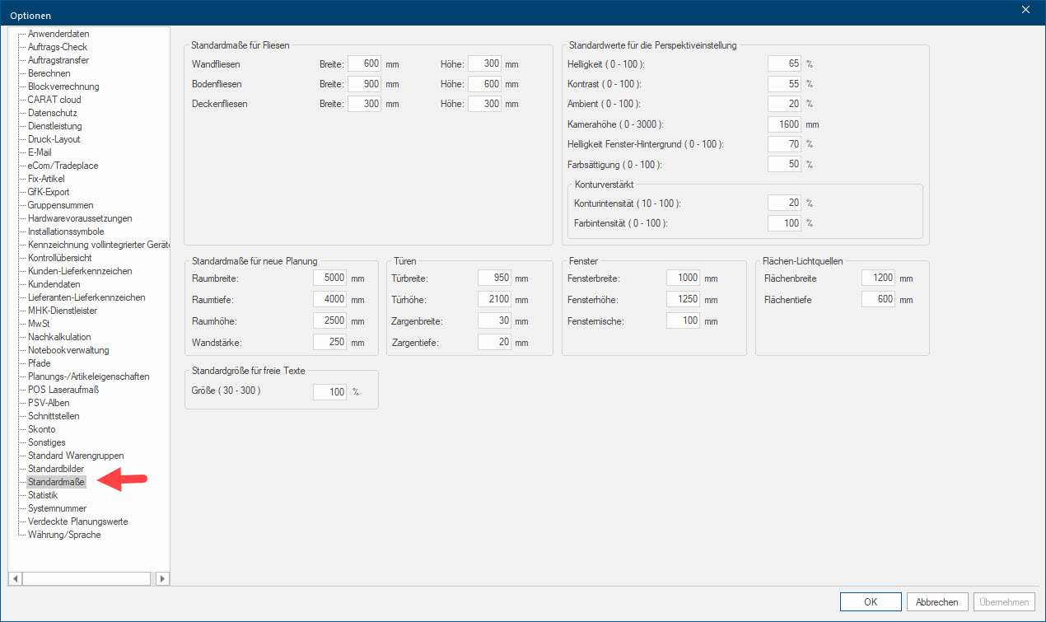This screenshot has height=622, width=1046.
Task: Open Verdeckte Planungswerte settings
Action: tap(78, 521)
